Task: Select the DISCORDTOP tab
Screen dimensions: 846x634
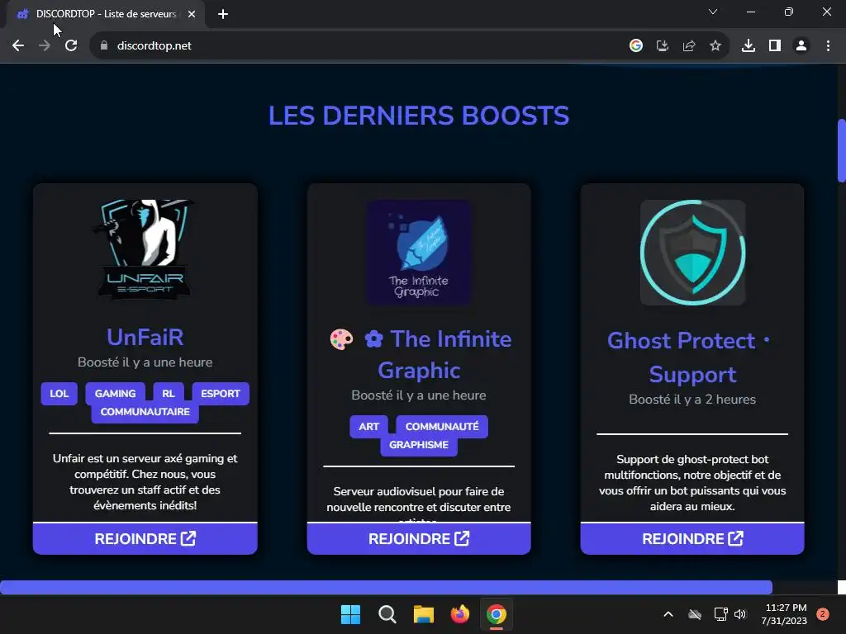Action: coord(106,14)
